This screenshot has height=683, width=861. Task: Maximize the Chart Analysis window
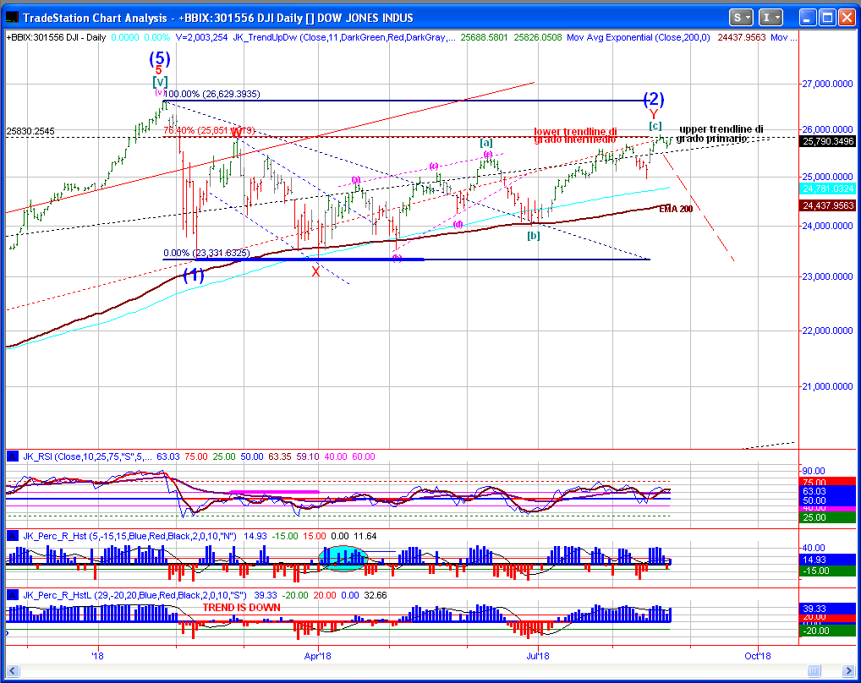[827, 18]
